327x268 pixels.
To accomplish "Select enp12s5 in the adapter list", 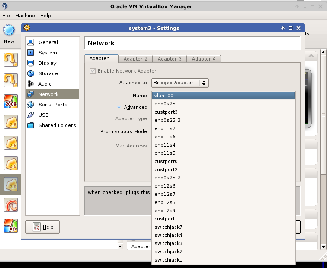I will [x=223, y=202].
